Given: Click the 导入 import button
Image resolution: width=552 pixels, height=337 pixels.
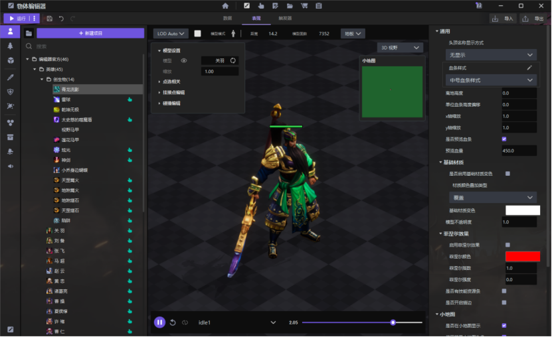Looking at the screenshot, I should tap(504, 19).
